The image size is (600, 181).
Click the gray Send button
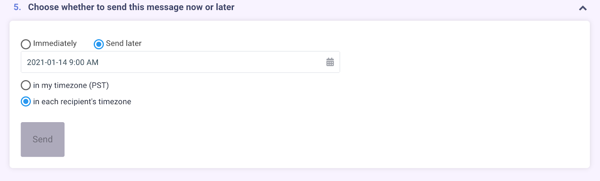[x=43, y=139]
